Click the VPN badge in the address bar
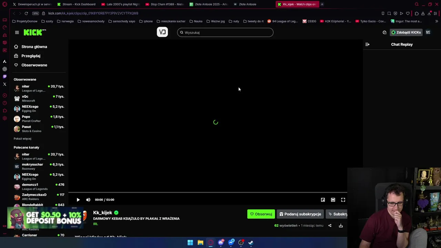The image size is (441, 248). [35, 13]
